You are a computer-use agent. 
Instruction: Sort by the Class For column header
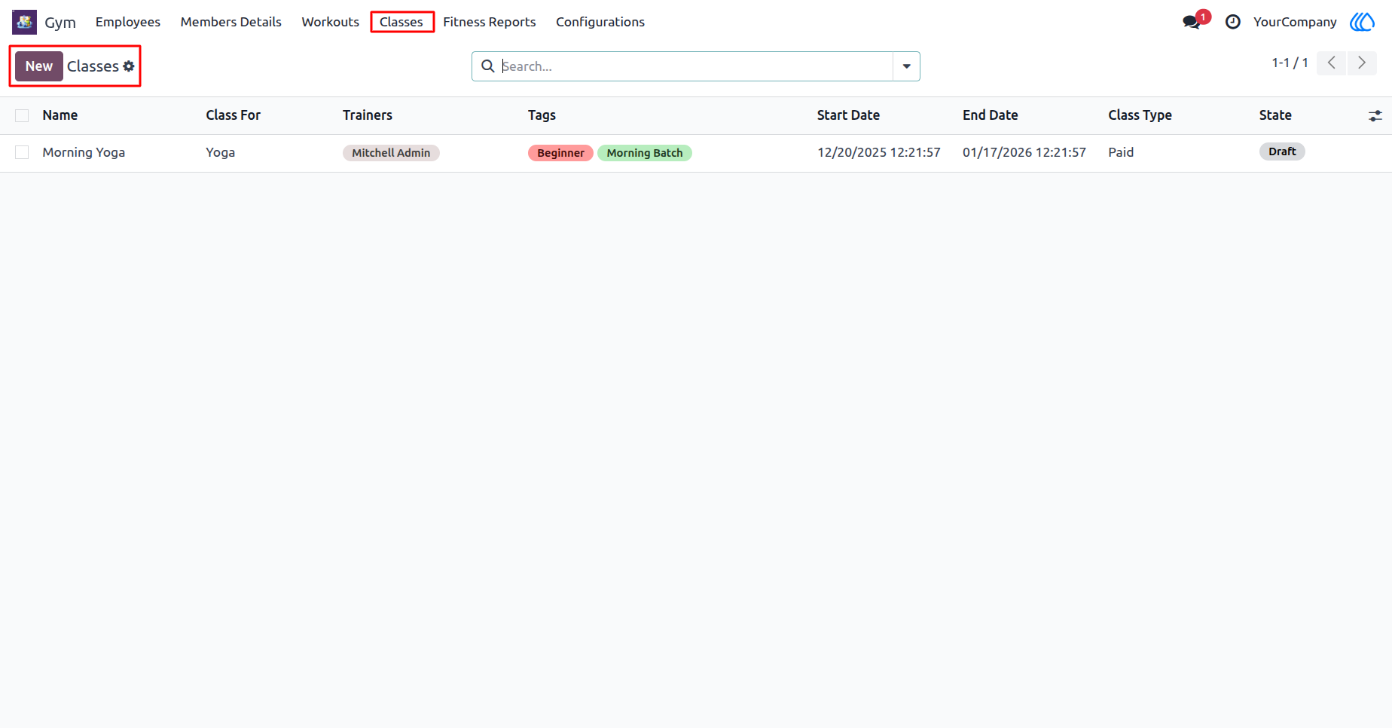pos(234,115)
